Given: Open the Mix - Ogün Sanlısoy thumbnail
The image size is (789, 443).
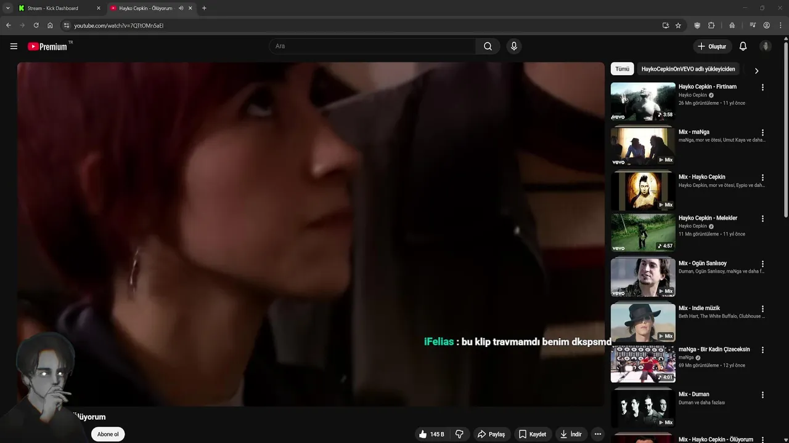Looking at the screenshot, I should point(643,277).
